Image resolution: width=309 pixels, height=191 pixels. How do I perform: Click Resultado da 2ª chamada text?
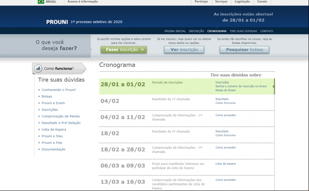(x=171, y=131)
